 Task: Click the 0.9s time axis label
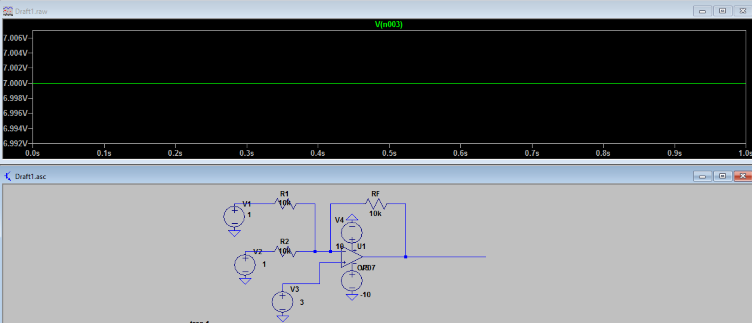[x=674, y=153]
